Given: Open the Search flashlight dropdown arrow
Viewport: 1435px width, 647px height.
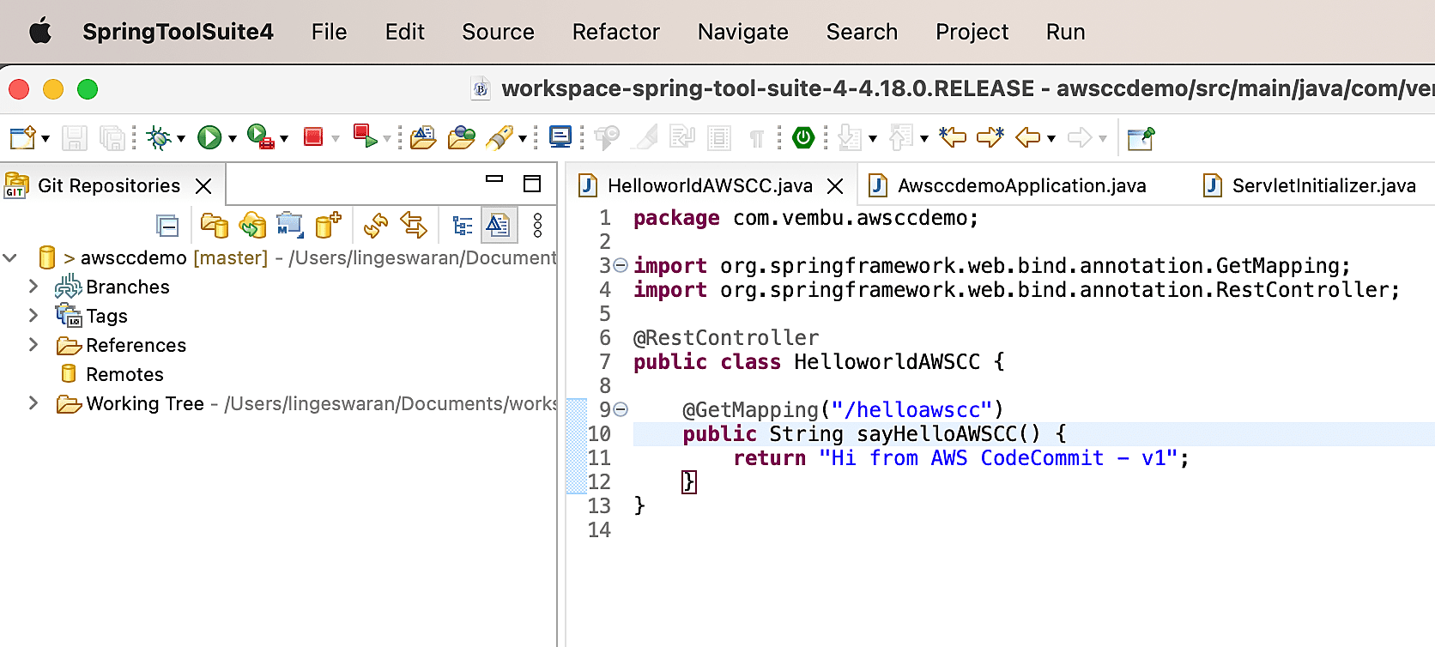Looking at the screenshot, I should [x=522, y=138].
